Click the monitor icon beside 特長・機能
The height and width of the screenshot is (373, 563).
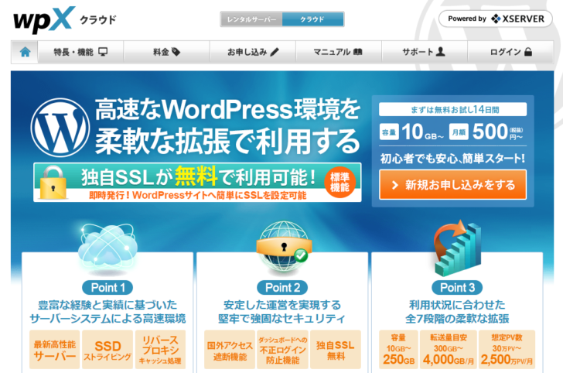pos(103,52)
